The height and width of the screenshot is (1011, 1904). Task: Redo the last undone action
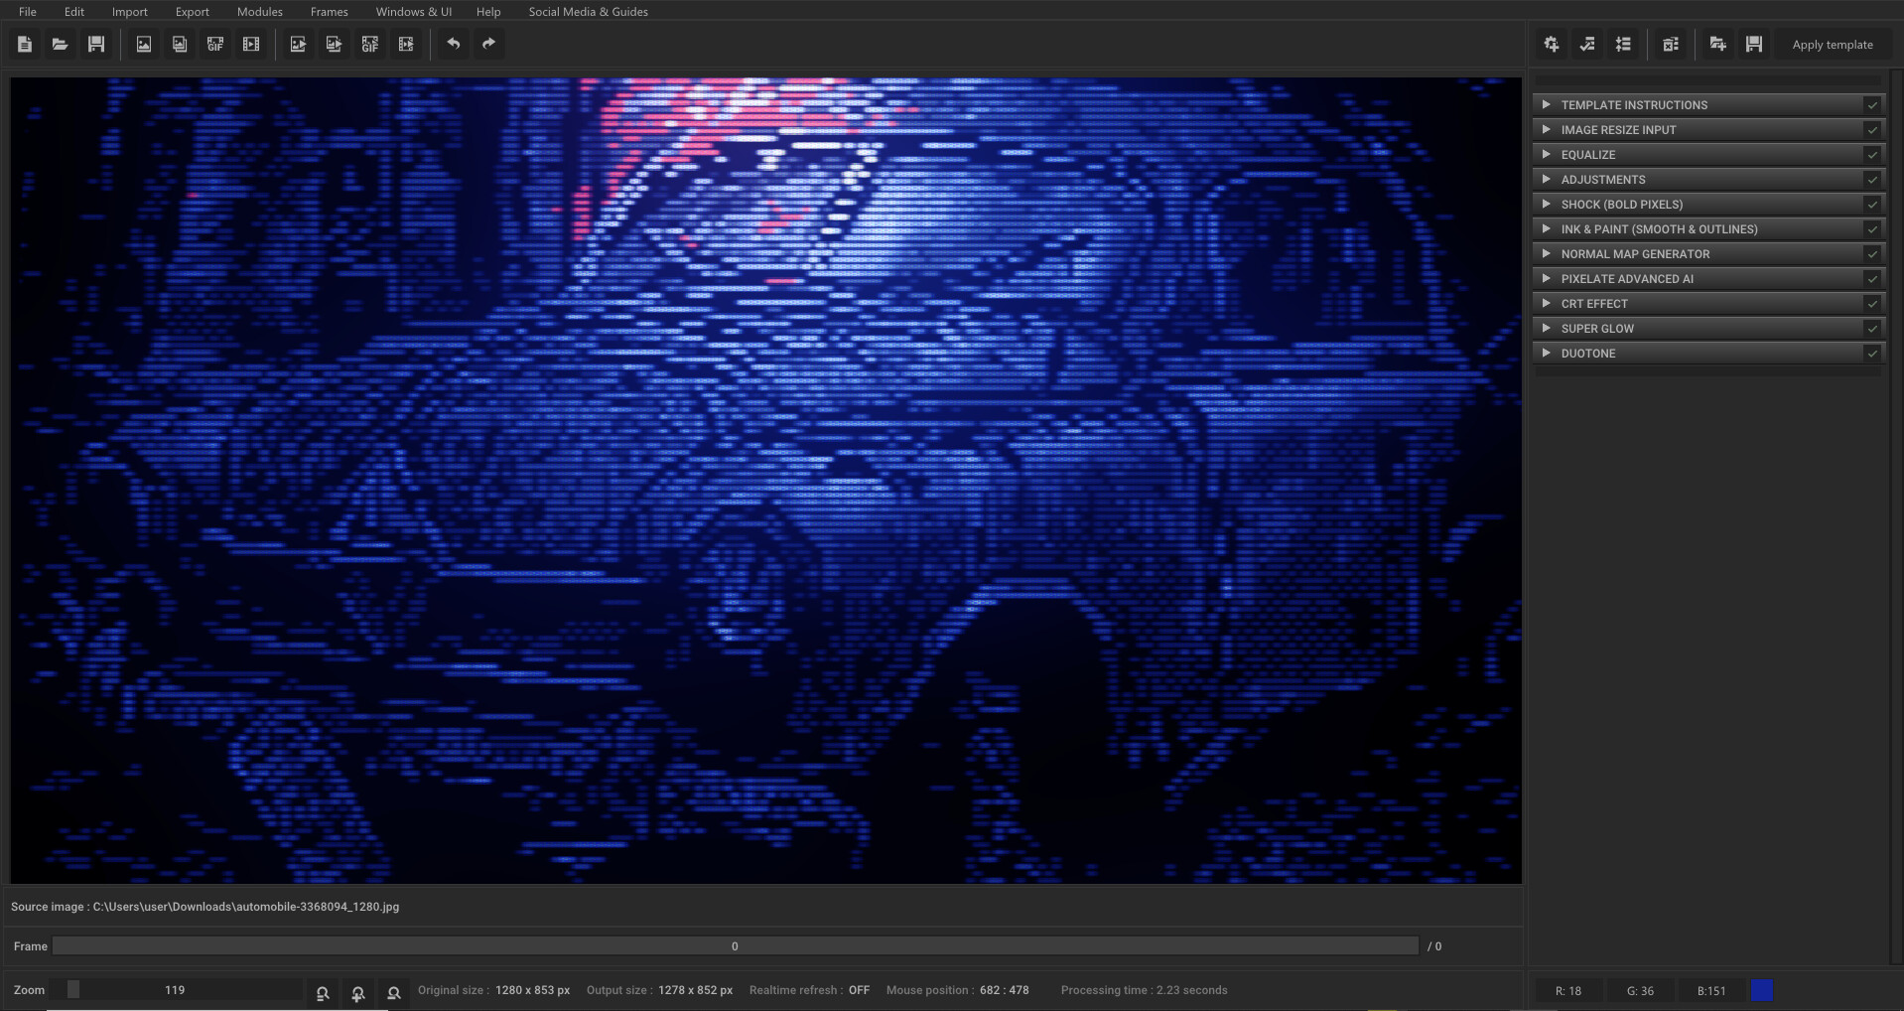pyautogui.click(x=487, y=44)
